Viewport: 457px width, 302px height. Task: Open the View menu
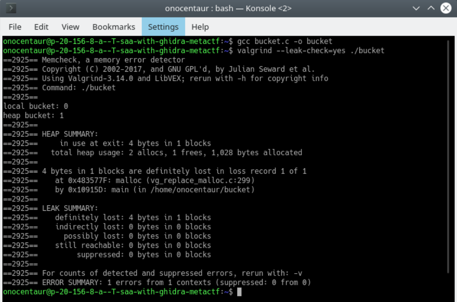click(71, 27)
